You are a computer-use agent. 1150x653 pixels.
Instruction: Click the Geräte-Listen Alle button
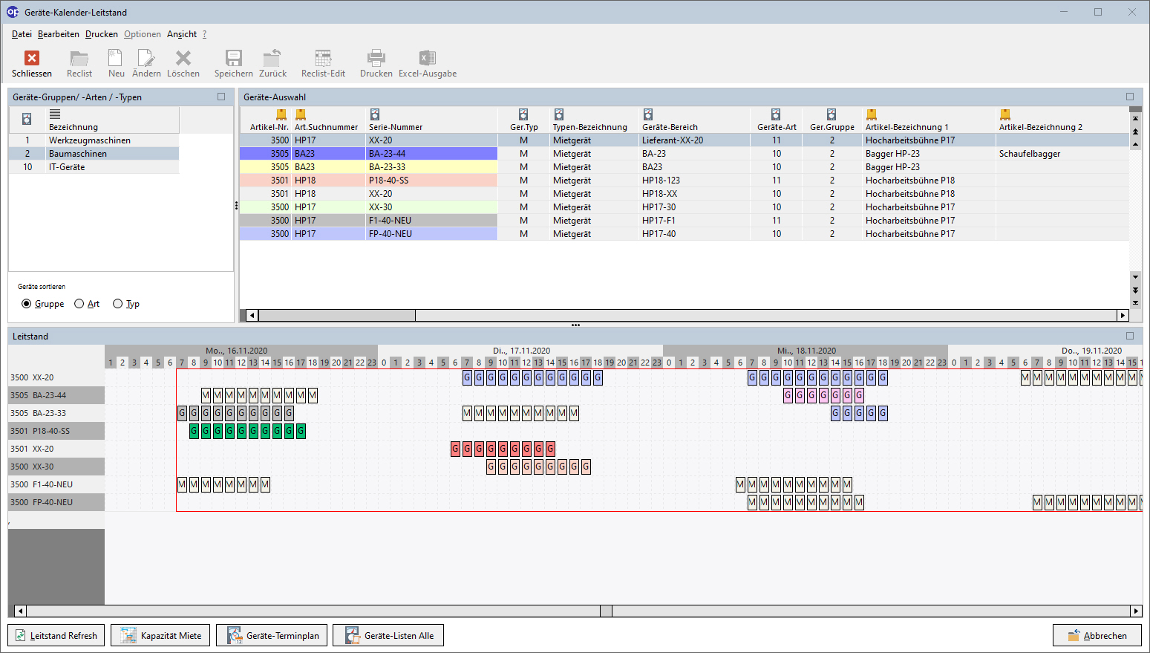(x=388, y=635)
